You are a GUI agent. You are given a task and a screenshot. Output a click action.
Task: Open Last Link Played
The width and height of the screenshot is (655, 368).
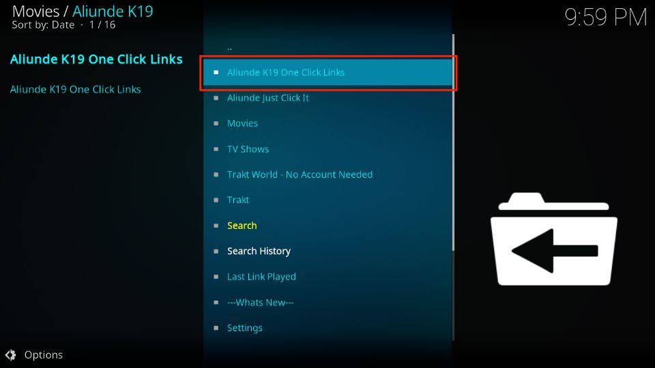pyautogui.click(x=327, y=277)
